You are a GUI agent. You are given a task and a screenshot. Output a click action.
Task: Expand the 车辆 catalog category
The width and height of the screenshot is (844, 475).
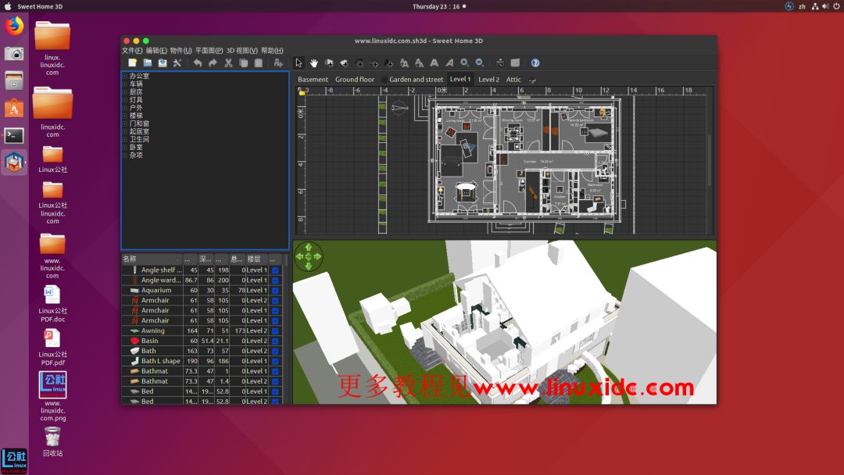(x=125, y=84)
